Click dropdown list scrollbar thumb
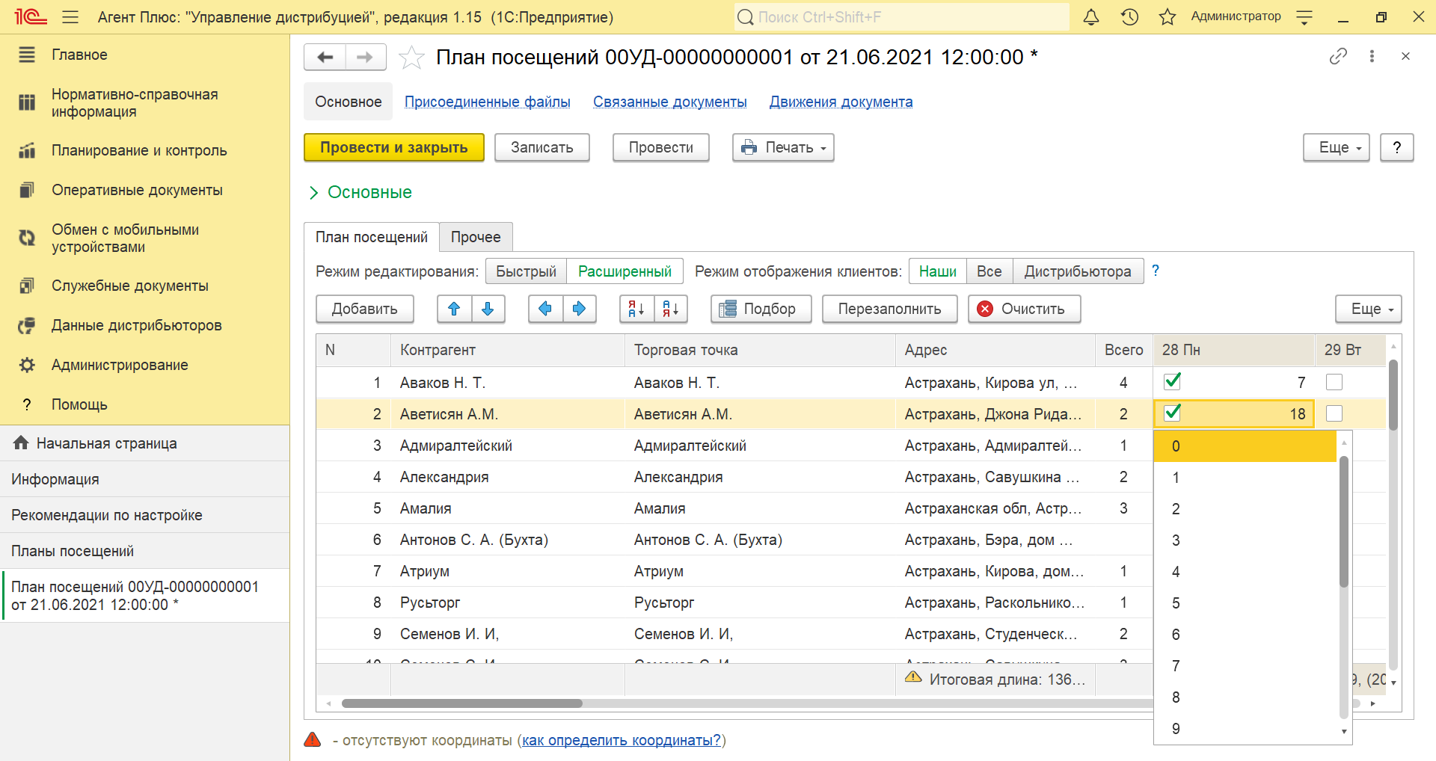Viewport: 1436px width, 761px height. tap(1344, 522)
